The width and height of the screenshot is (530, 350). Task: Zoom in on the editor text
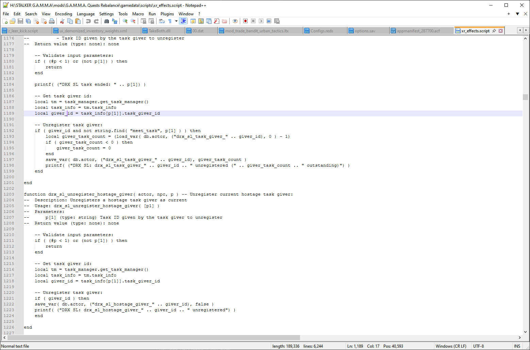[125, 21]
